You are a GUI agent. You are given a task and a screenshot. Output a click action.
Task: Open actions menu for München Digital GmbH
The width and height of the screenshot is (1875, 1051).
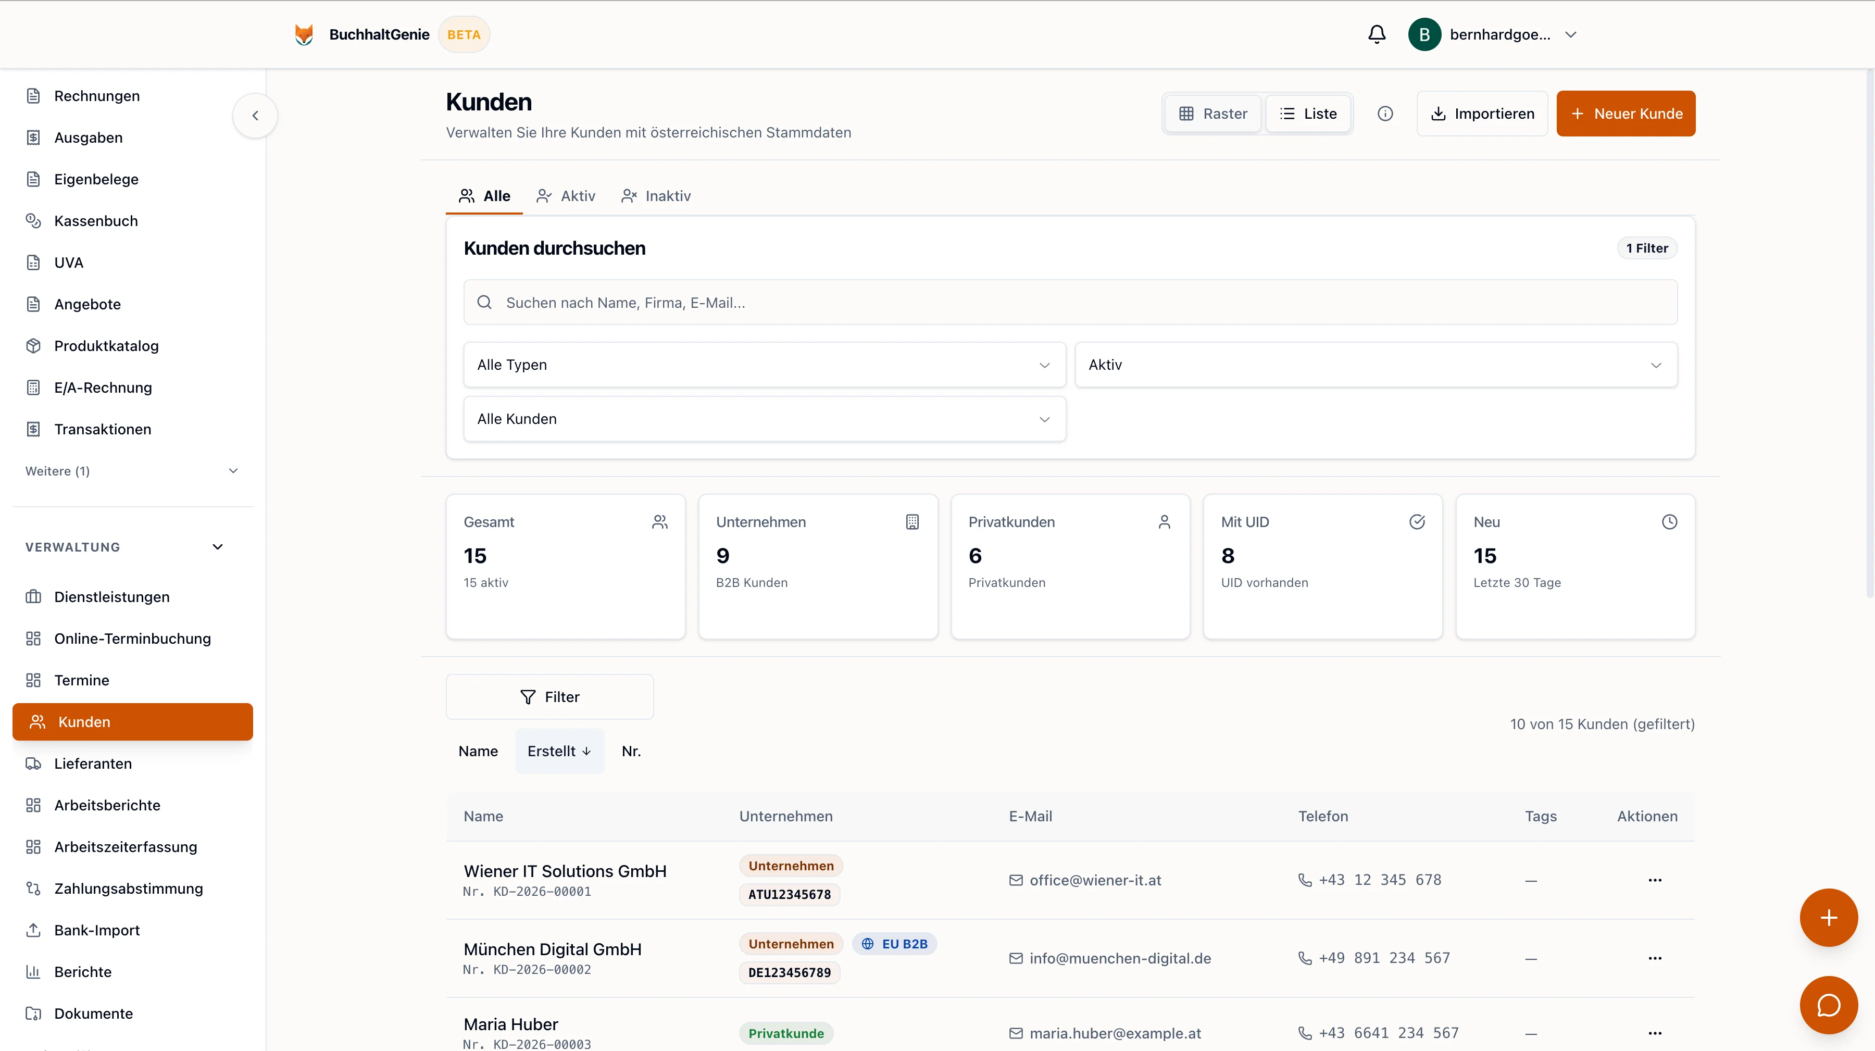tap(1655, 958)
